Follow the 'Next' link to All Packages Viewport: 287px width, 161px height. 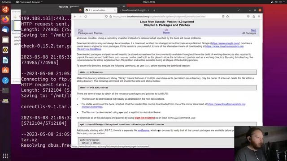(253, 30)
